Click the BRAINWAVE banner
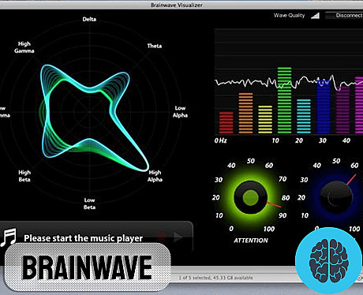 click(x=88, y=267)
